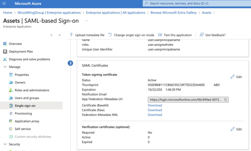
Task: Edit the Token signing certificate
Action: click(x=236, y=77)
